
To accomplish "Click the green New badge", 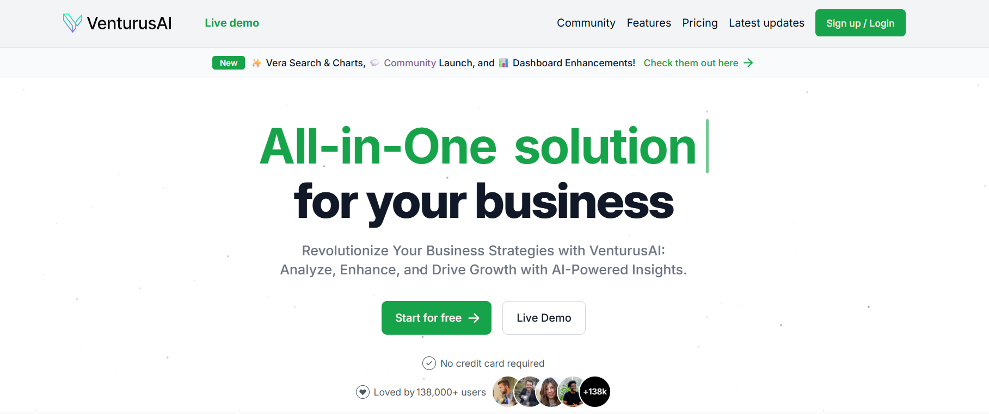I will (229, 63).
